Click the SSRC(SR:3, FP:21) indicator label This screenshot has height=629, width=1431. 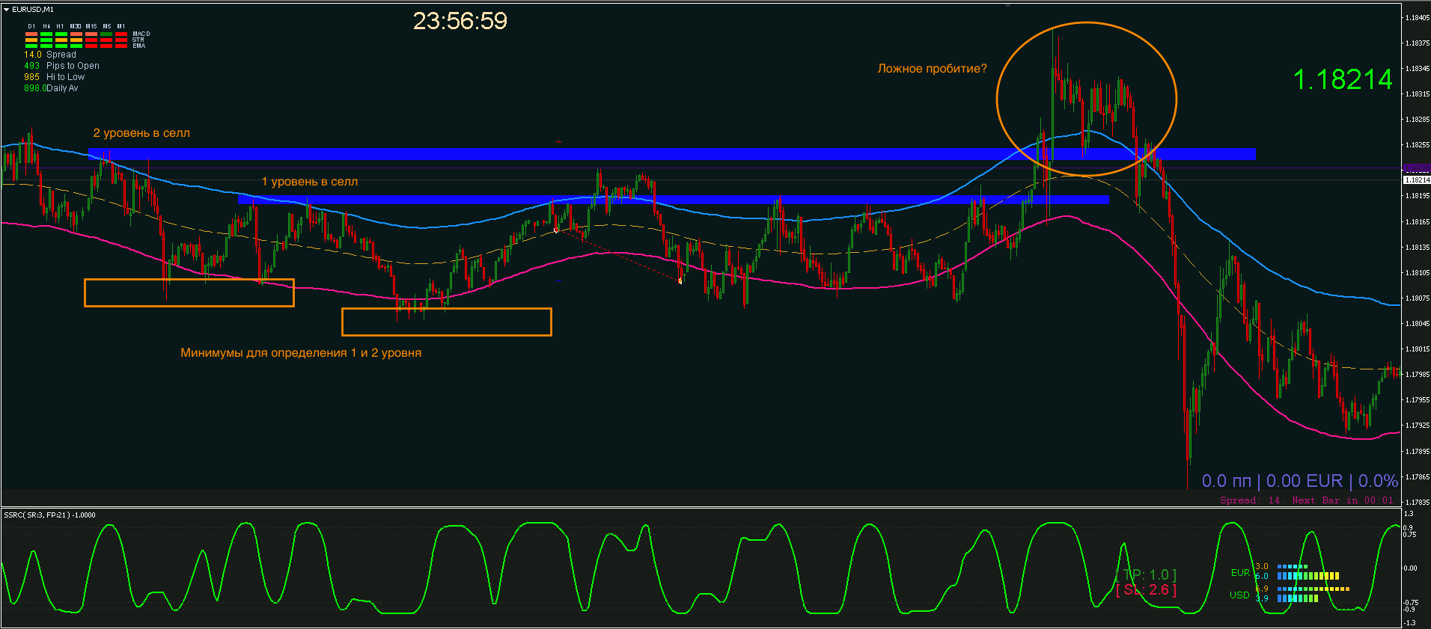click(x=50, y=515)
